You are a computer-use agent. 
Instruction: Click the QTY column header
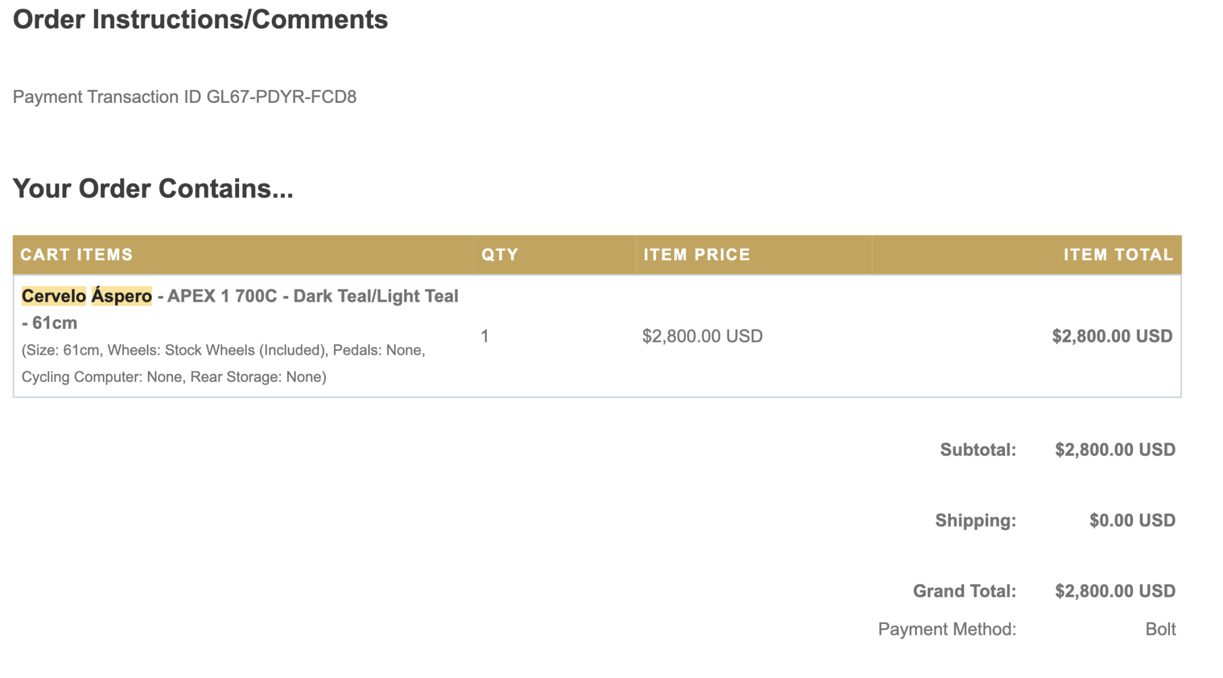[500, 255]
